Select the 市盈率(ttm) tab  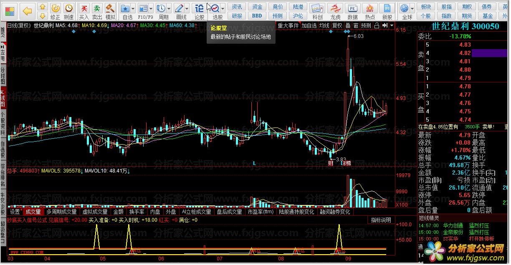point(261,212)
